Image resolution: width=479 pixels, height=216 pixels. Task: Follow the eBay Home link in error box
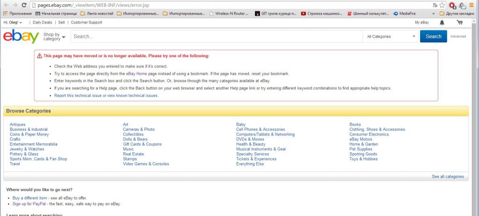click(137, 74)
